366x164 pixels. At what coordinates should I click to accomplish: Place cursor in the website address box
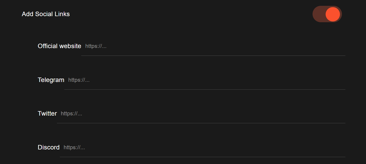point(213,46)
